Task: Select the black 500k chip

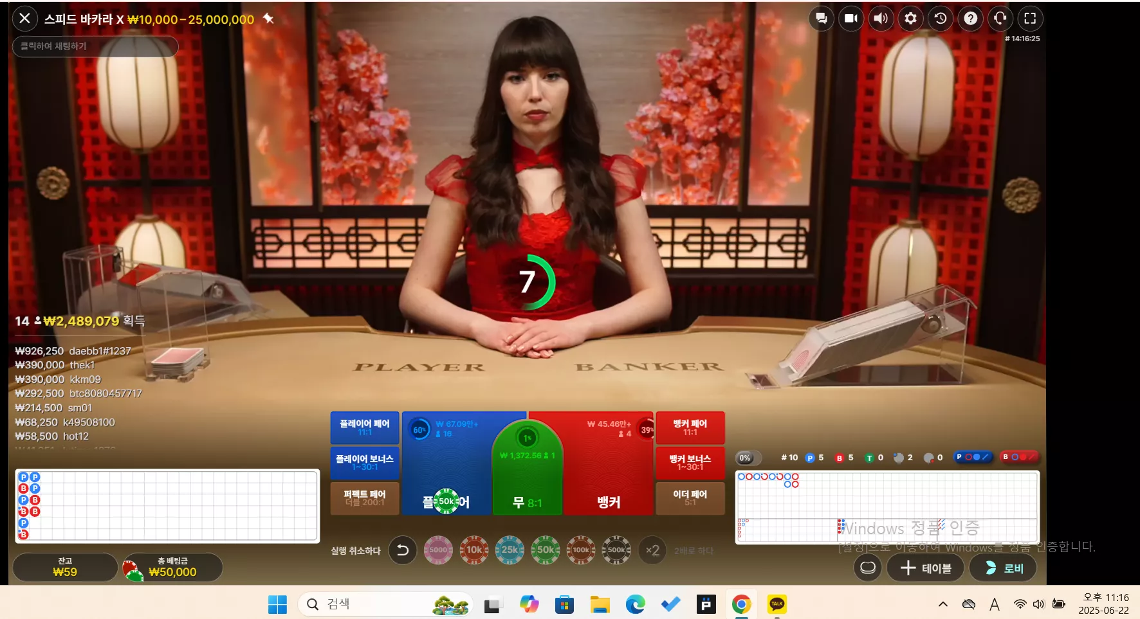Action: (616, 550)
